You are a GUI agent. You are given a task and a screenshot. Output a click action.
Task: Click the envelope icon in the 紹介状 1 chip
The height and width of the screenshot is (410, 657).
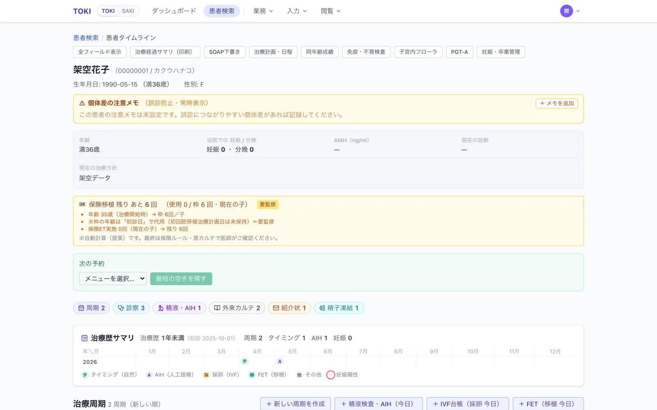tap(276, 308)
